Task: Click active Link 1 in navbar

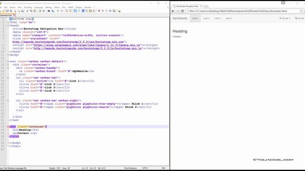Action: pyautogui.click(x=195, y=18)
